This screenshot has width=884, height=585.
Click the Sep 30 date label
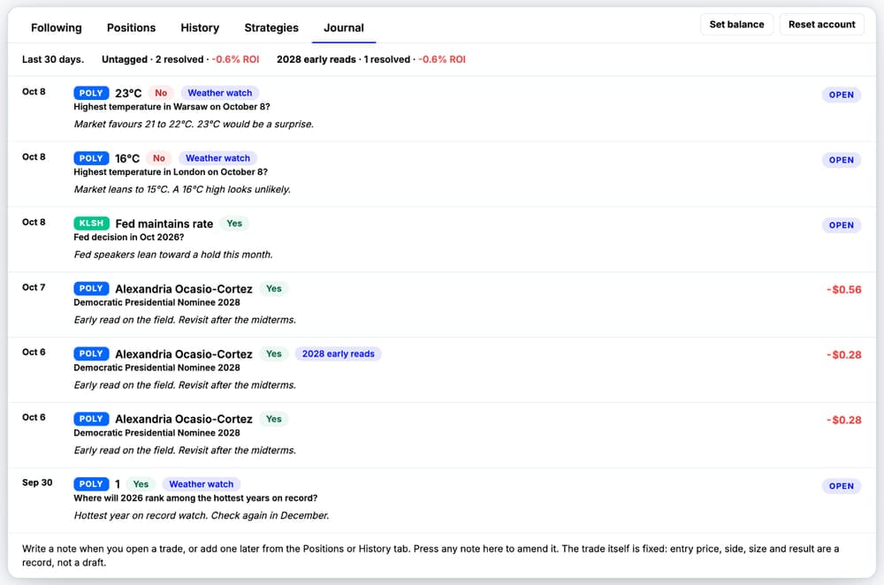tap(37, 482)
